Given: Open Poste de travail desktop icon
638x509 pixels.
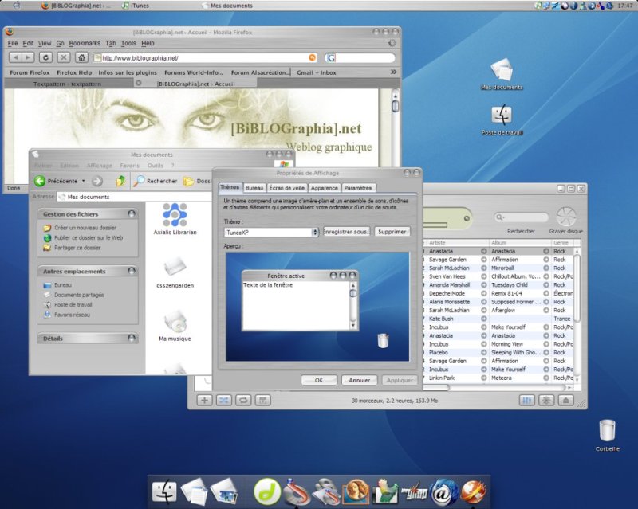Looking at the screenshot, I should pos(502,120).
